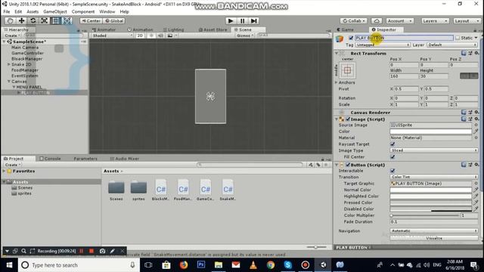
Task: Open the Shaded draw mode dropdown
Action: pyautogui.click(x=113, y=36)
